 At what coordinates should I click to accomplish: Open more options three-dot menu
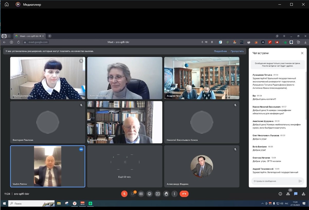[175, 194]
